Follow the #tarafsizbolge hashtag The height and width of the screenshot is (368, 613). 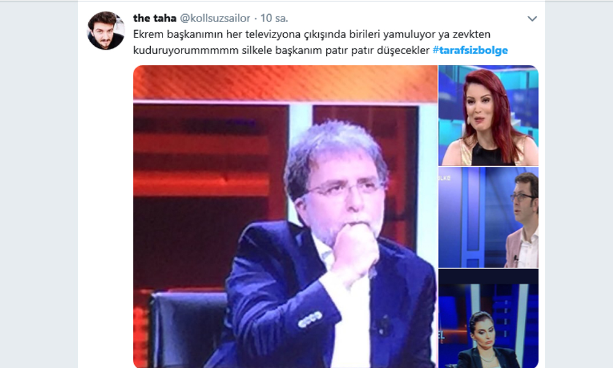click(470, 50)
